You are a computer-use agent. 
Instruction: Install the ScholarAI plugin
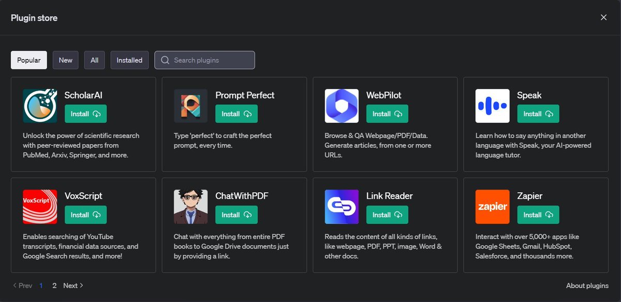tap(85, 113)
